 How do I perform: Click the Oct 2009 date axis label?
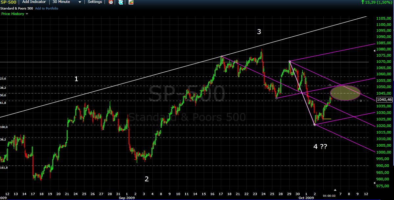[306, 198]
